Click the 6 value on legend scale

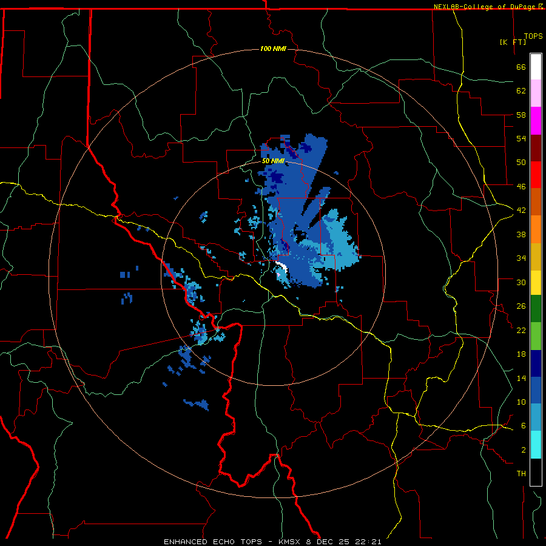pyautogui.click(x=523, y=426)
